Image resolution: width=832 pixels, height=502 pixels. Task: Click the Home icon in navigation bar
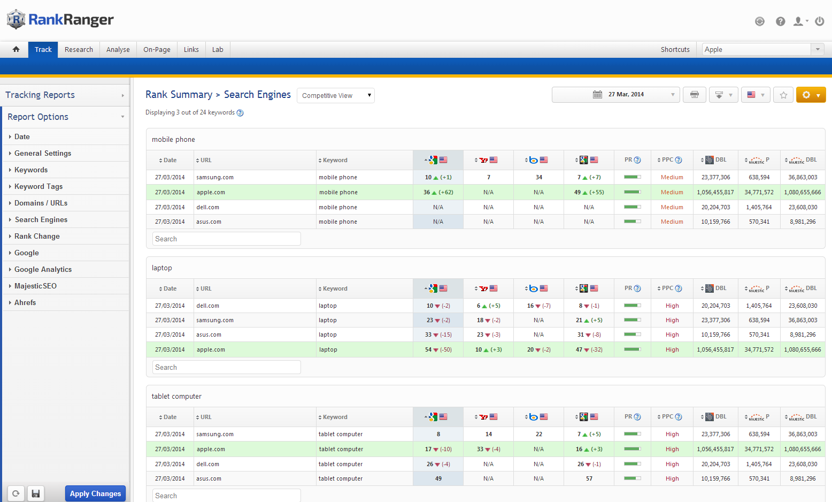coord(16,49)
